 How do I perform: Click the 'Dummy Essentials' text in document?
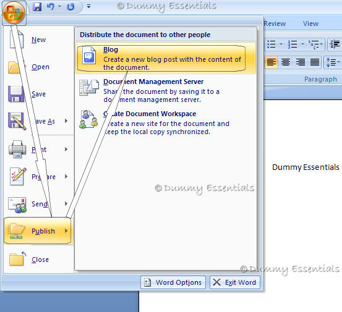(x=306, y=167)
